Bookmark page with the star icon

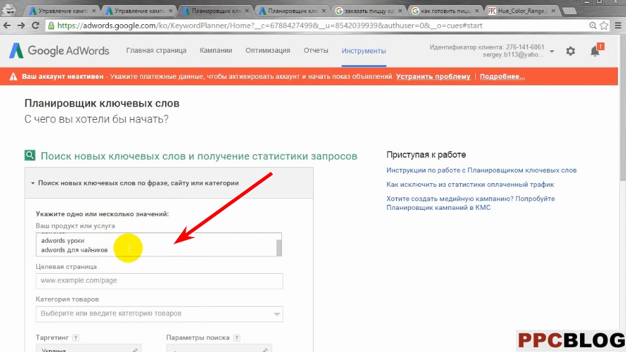click(x=604, y=25)
